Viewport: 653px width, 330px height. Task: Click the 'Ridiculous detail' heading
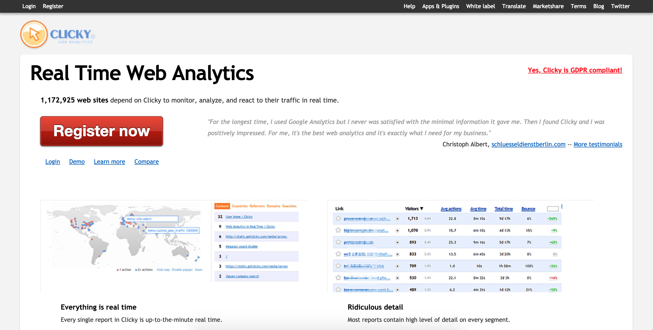(375, 307)
